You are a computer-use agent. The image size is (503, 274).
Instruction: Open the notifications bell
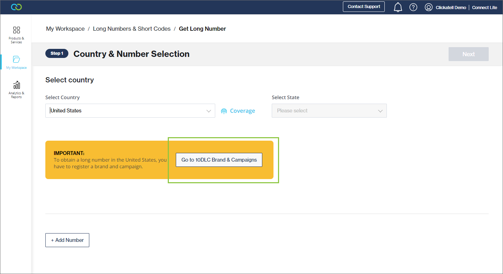click(398, 7)
